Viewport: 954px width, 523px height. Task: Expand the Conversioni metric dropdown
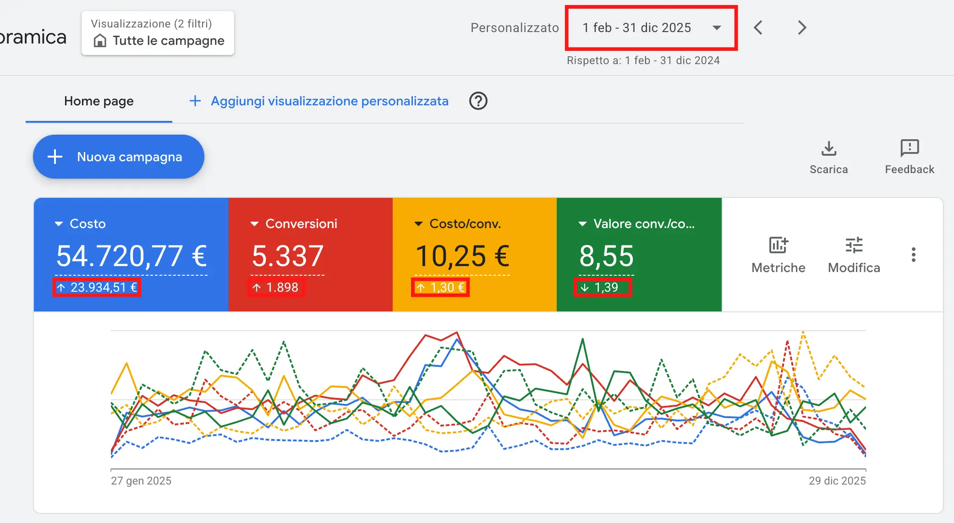pyautogui.click(x=254, y=223)
